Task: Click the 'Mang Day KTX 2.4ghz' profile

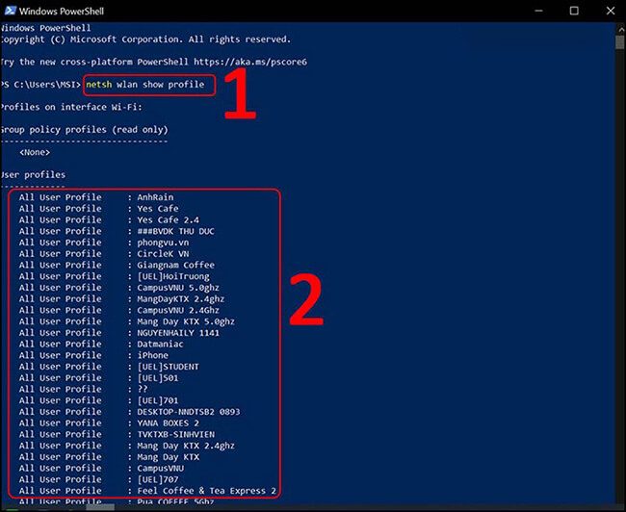Action: [x=186, y=446]
